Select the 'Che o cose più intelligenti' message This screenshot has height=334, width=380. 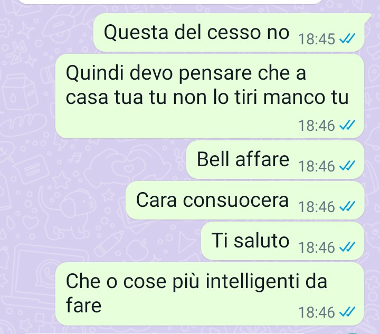(210, 294)
